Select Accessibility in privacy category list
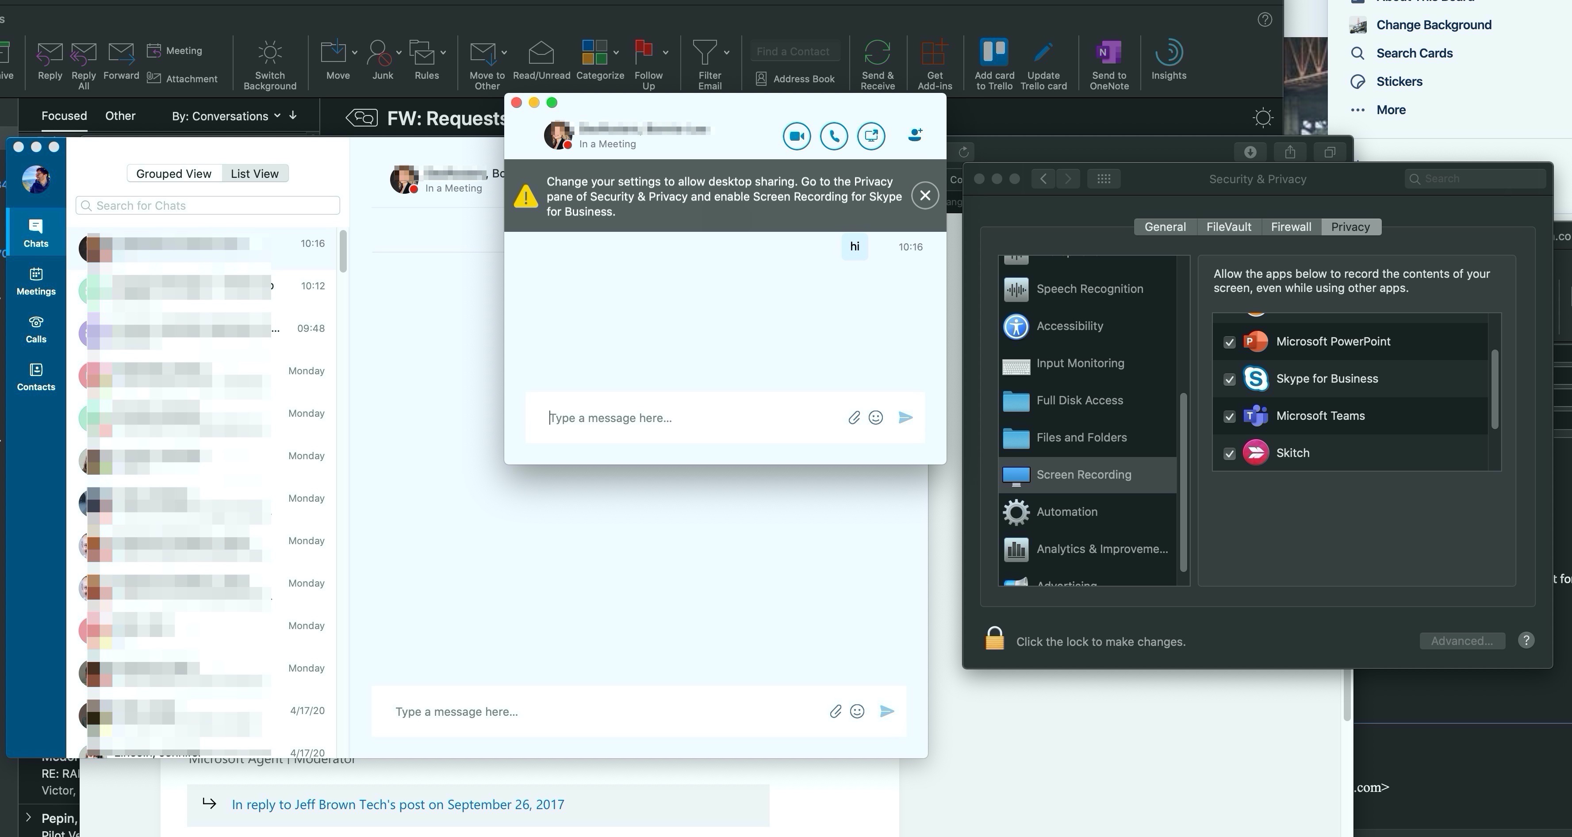The image size is (1572, 837). coord(1087,326)
